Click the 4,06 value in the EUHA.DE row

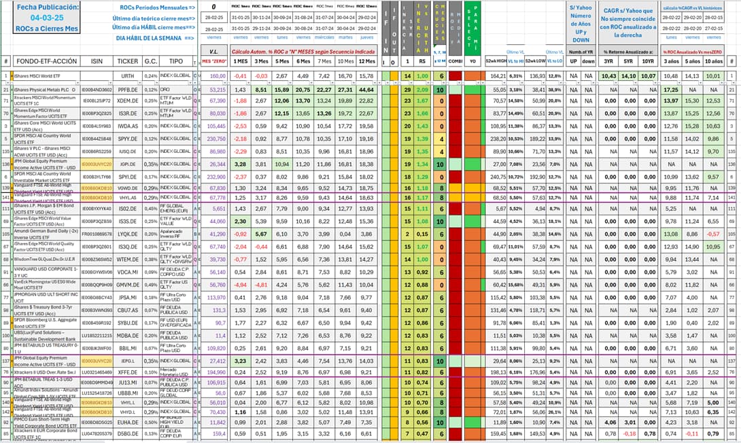(x=610, y=423)
